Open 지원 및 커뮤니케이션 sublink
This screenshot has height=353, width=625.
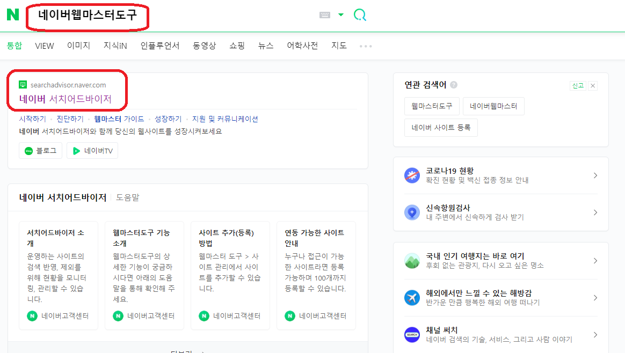click(225, 119)
